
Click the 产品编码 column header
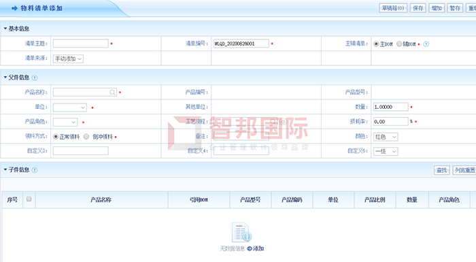292,200
